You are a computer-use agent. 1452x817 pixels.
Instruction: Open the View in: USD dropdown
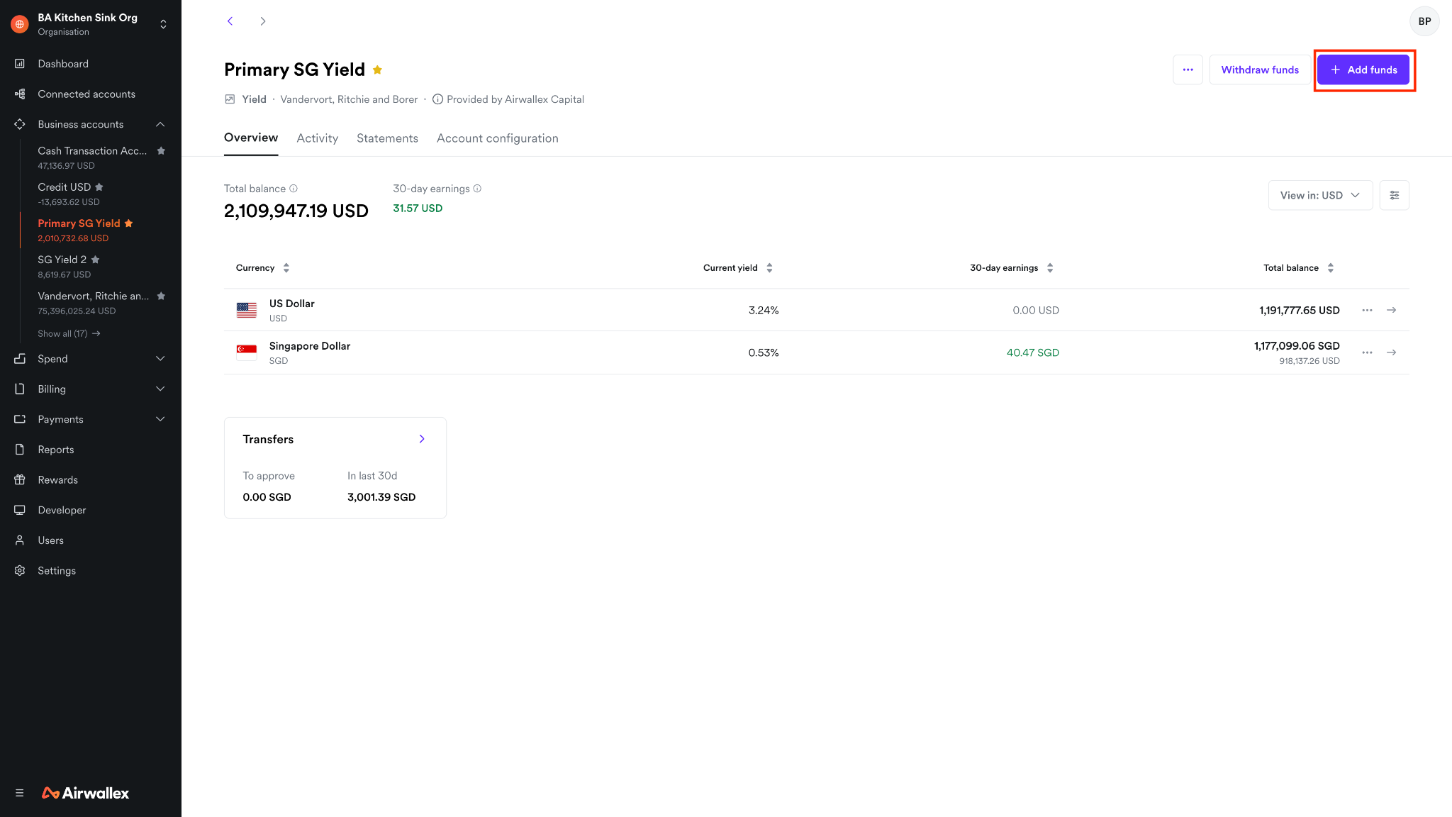(1320, 195)
